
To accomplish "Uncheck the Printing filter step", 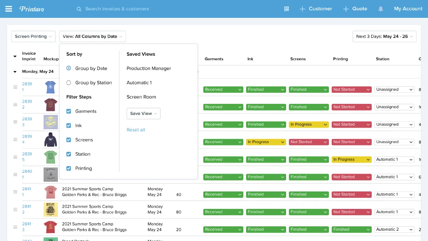I will click(69, 168).
